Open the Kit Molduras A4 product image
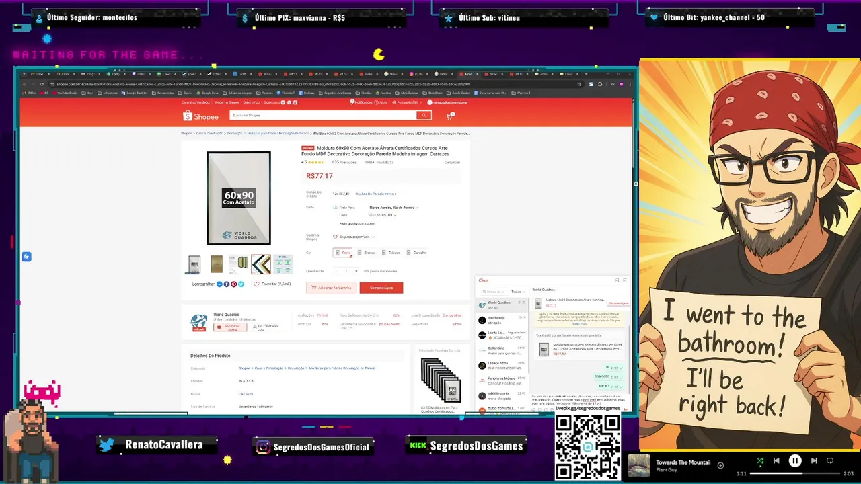The height and width of the screenshot is (484, 861). pyautogui.click(x=441, y=380)
